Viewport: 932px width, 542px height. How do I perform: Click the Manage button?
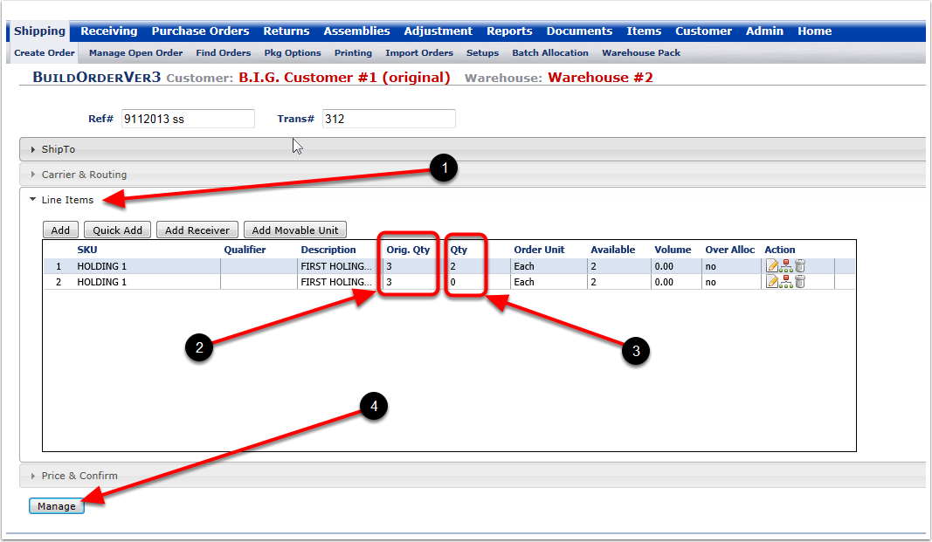pyautogui.click(x=57, y=506)
